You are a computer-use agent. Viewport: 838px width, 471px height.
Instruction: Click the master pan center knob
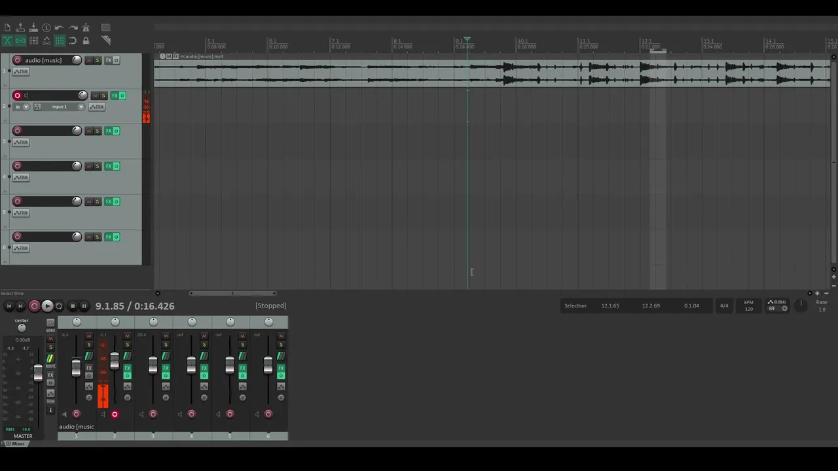[22, 328]
